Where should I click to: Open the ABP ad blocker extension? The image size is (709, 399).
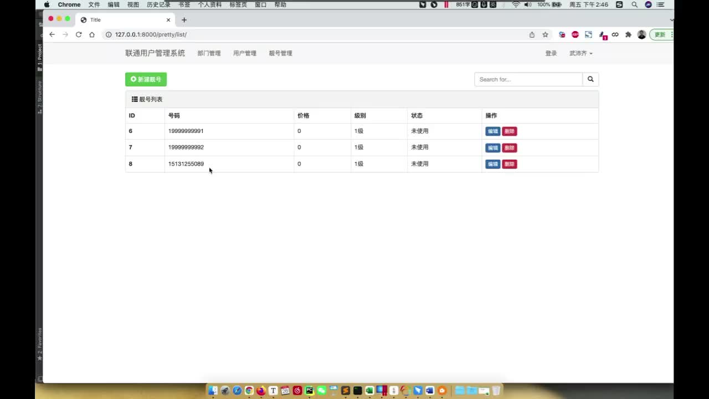coord(575,34)
